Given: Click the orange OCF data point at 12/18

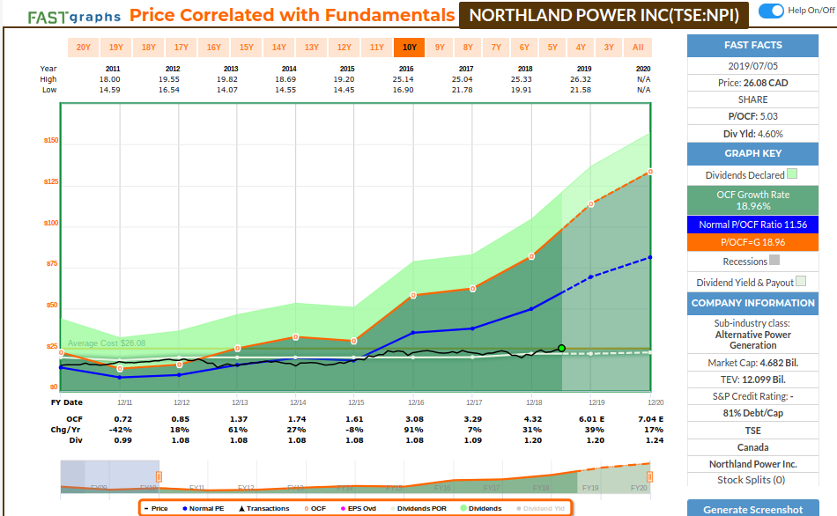Looking at the screenshot, I should pyautogui.click(x=531, y=256).
